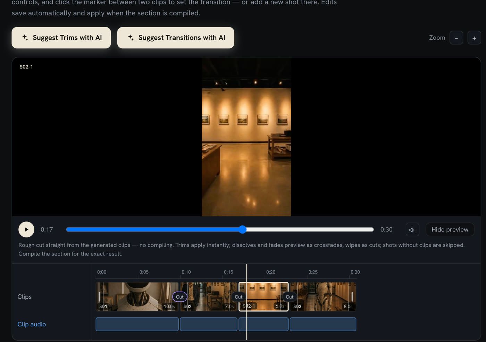Click Suggest Transitions with AI
This screenshot has height=342, width=486.
176,38
